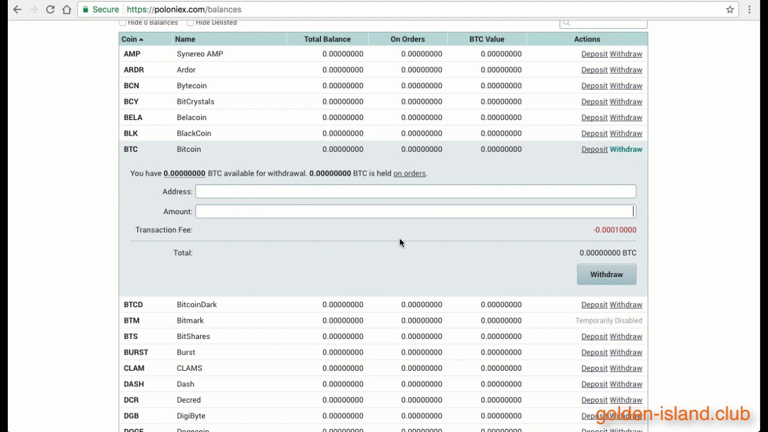Open Deposit for ARDR
Viewport: 768px width, 432px height.
[x=595, y=70]
